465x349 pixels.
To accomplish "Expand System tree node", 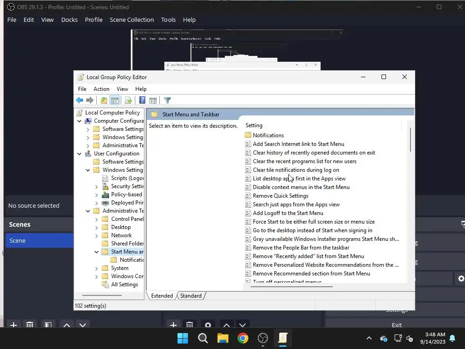I will (x=96, y=269).
